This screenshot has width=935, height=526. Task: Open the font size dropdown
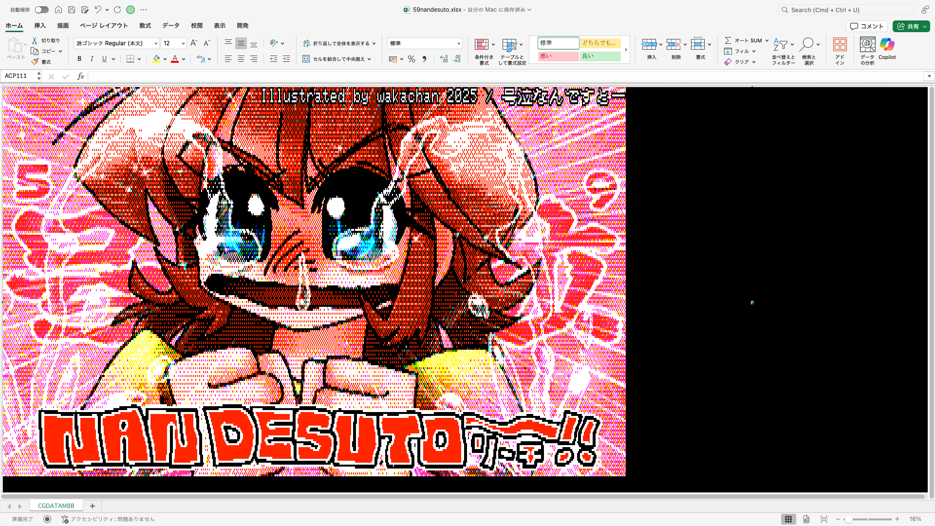click(x=183, y=43)
